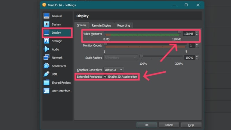231x130 pixels.
Task: Click the Monitor Count value field
Action: pyautogui.click(x=192, y=45)
